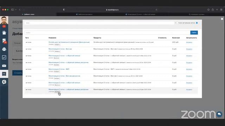Viewport: 225px width, 126px height.
Task: Click the 'Актуальность' column header
Action: pos(192,38)
